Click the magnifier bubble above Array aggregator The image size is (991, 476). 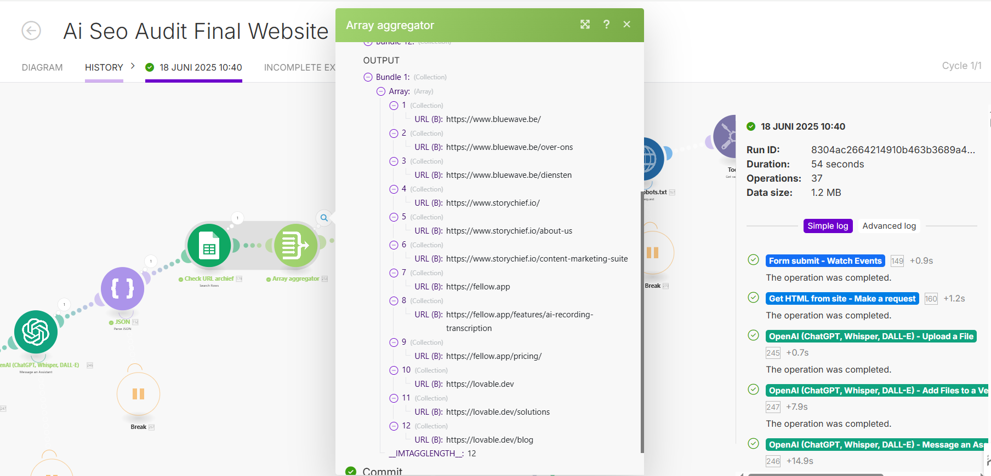[324, 218]
